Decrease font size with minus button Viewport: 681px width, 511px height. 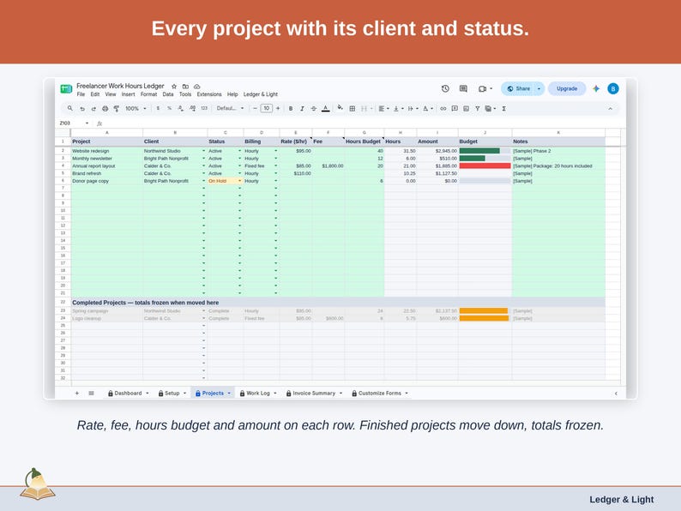click(255, 109)
